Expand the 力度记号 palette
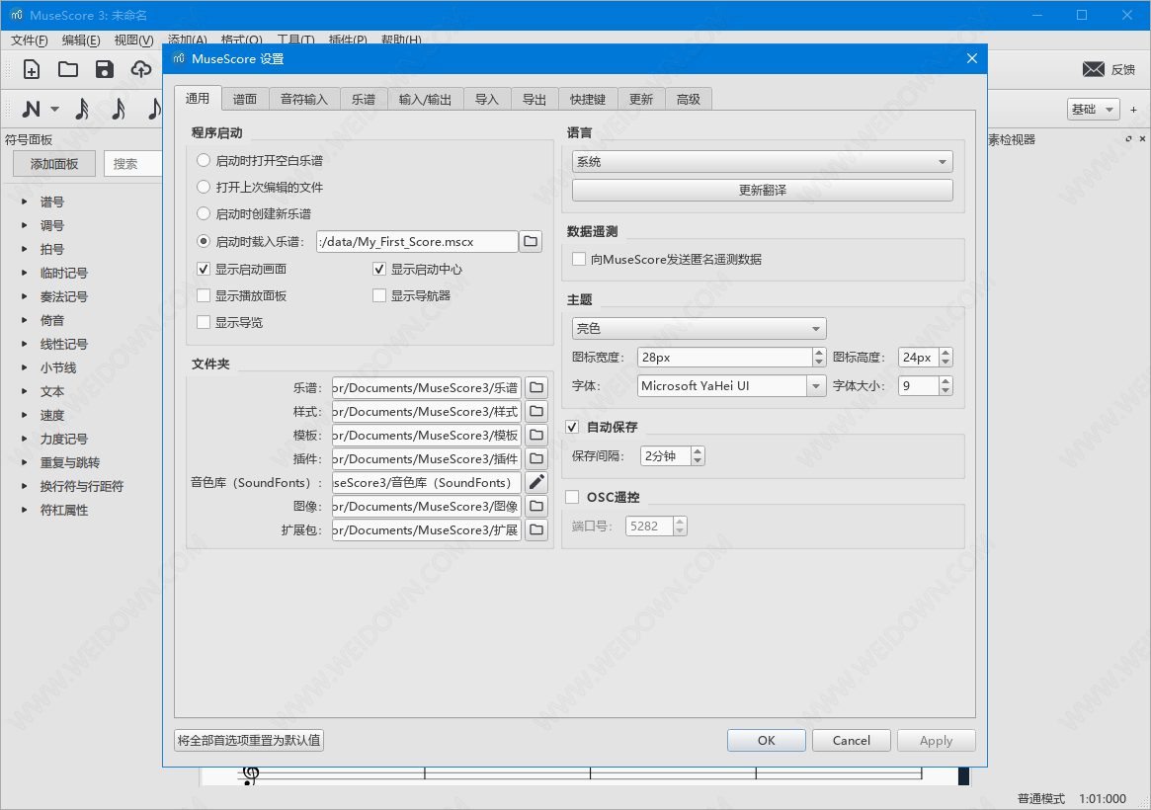The height and width of the screenshot is (810, 1151). [25, 439]
